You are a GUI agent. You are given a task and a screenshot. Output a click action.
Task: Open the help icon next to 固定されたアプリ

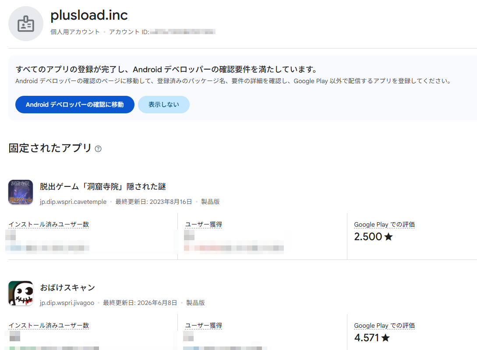click(x=98, y=149)
